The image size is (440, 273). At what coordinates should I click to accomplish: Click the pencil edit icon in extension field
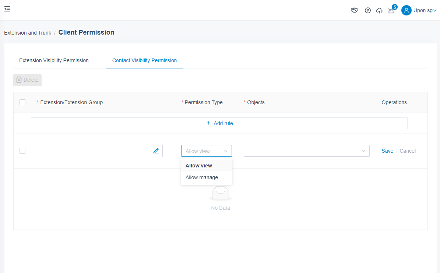tap(156, 151)
